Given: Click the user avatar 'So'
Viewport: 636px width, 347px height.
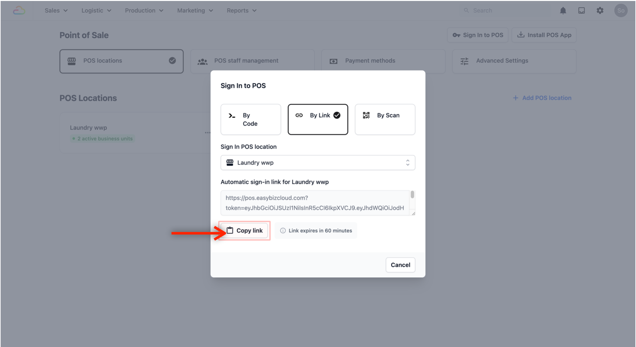Looking at the screenshot, I should 621,11.
